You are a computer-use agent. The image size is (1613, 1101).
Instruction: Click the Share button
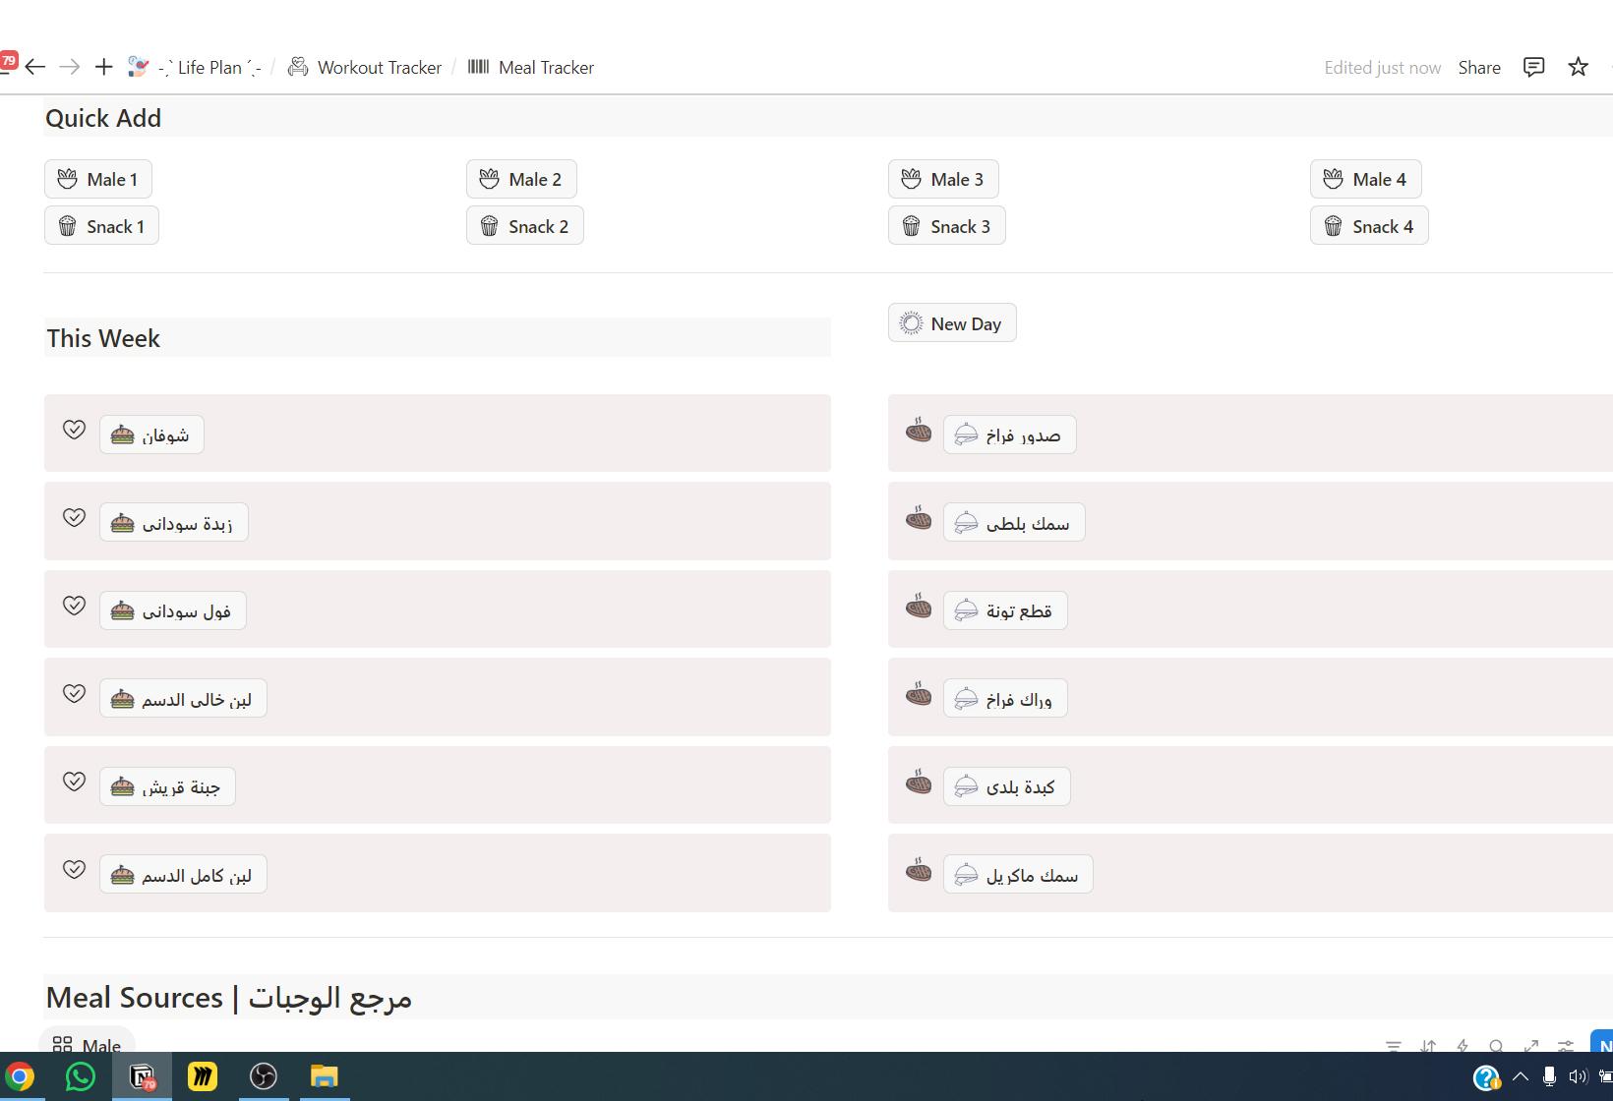click(x=1479, y=67)
